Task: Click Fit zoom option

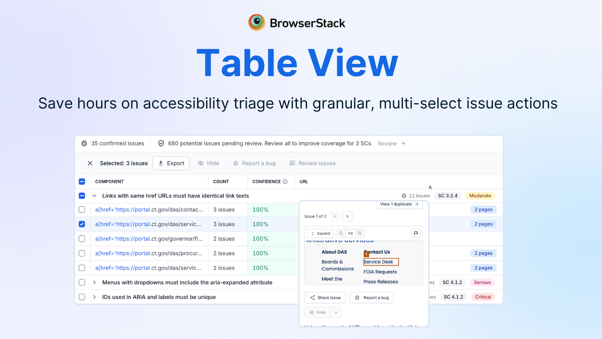Action: 351,234
